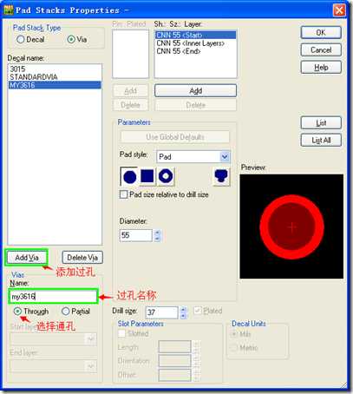Click the Delete layer button

pyautogui.click(x=195, y=105)
